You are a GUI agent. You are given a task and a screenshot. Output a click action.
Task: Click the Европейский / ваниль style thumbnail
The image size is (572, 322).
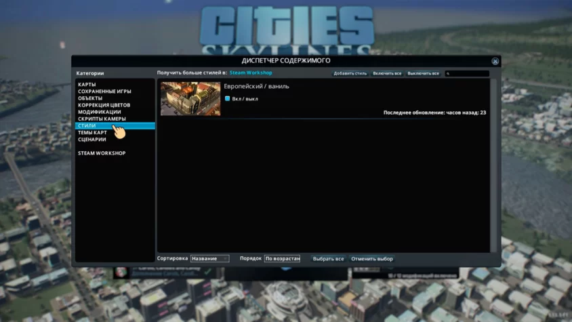click(190, 98)
